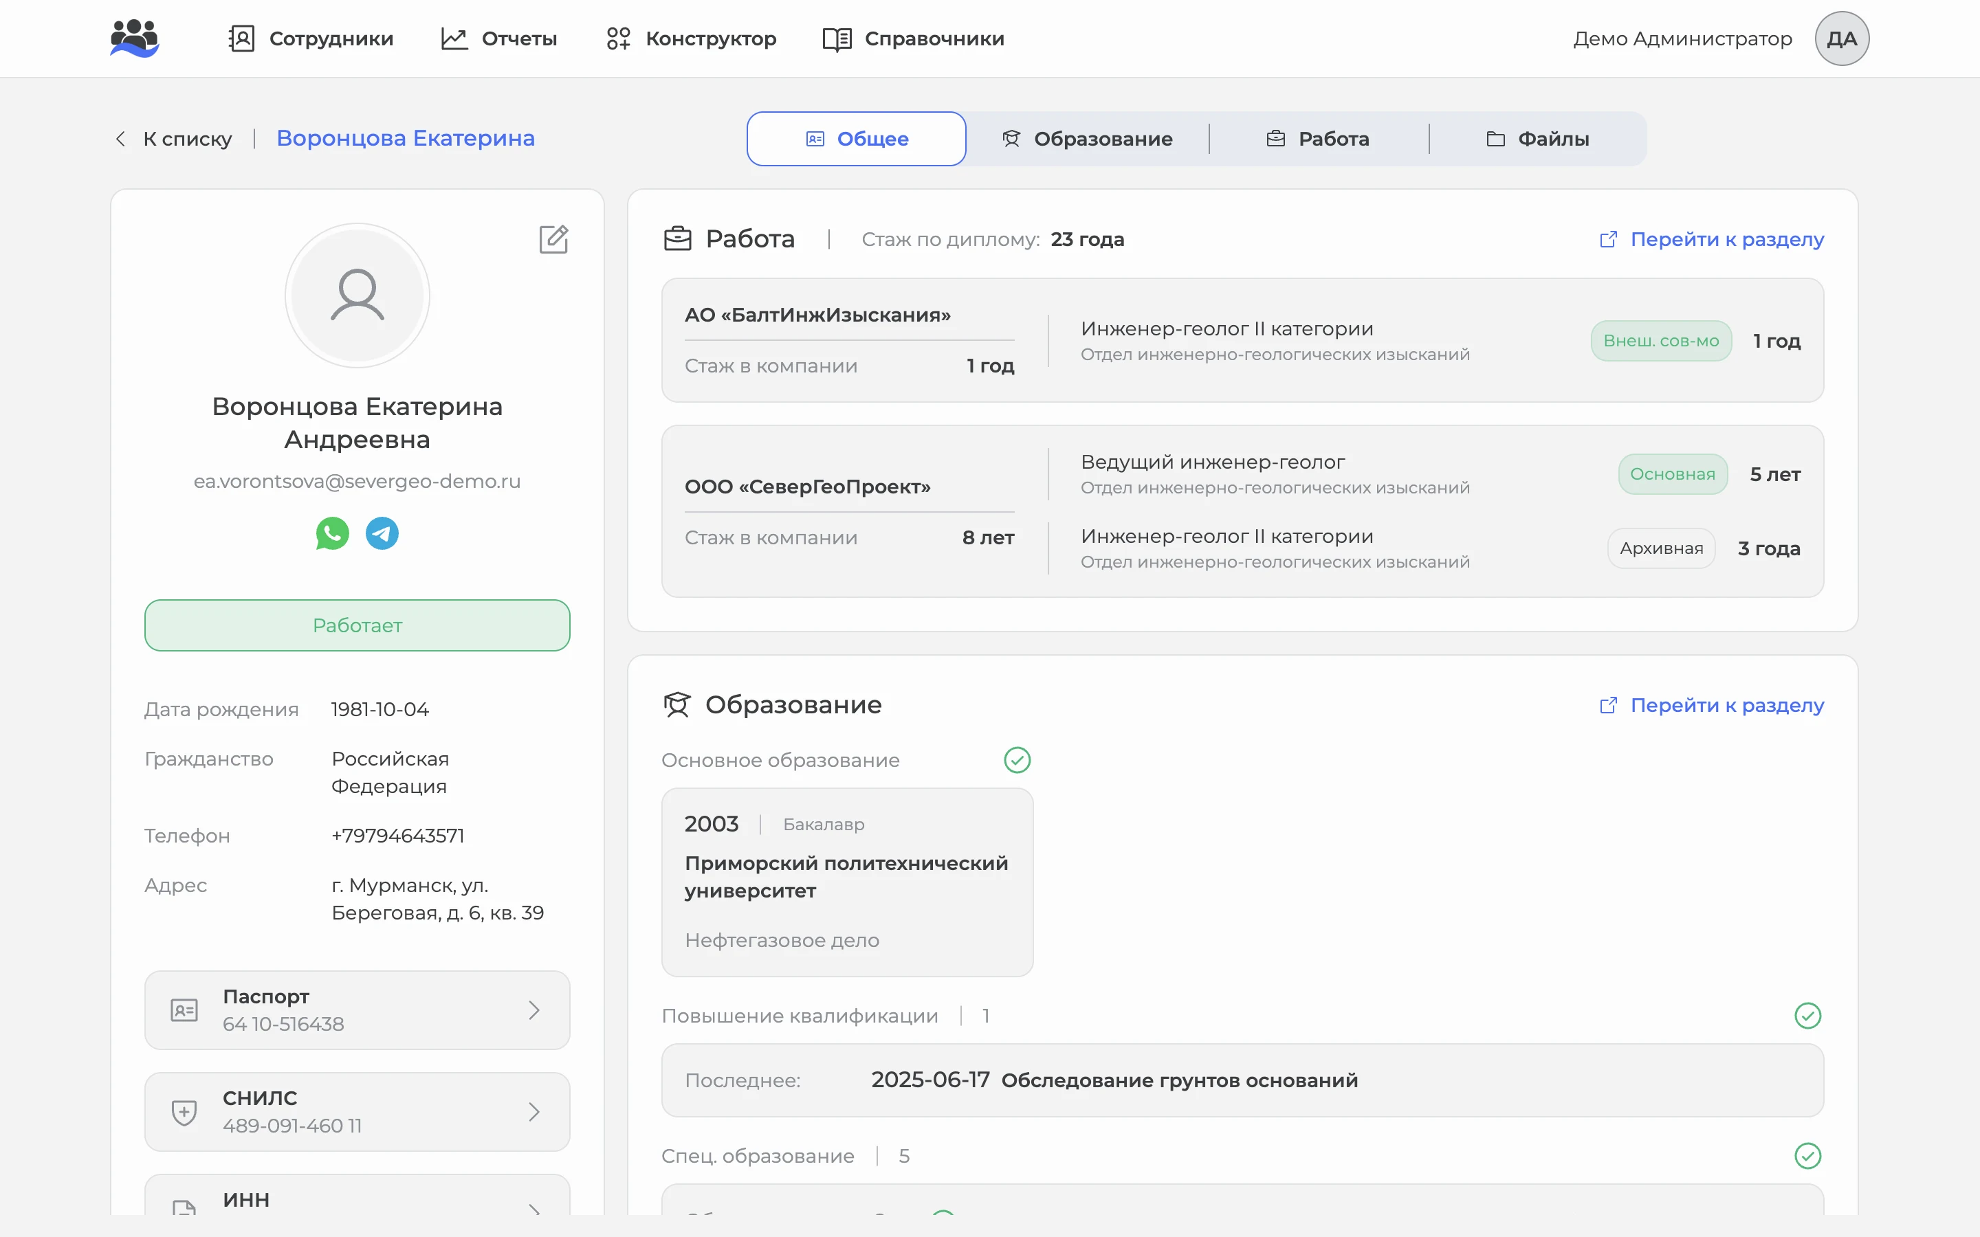Click the Работает status button
Viewport: 1980px width, 1237px height.
(x=357, y=625)
